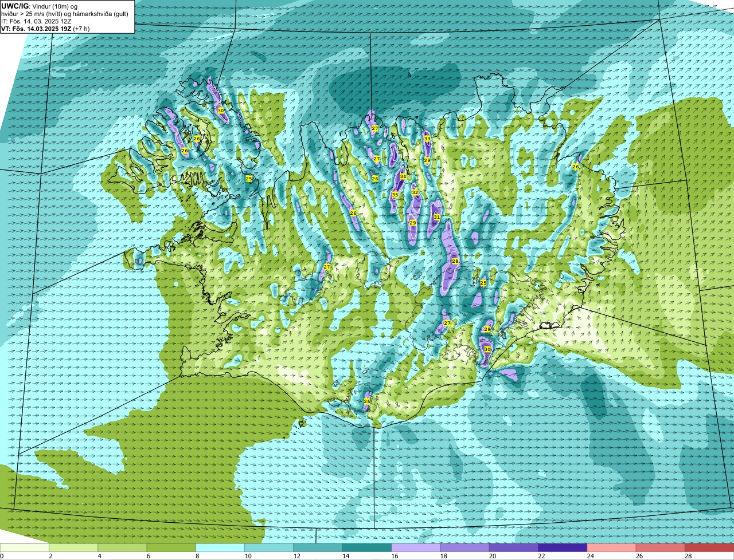Click the yellow gust label 28 on the map

point(455,261)
